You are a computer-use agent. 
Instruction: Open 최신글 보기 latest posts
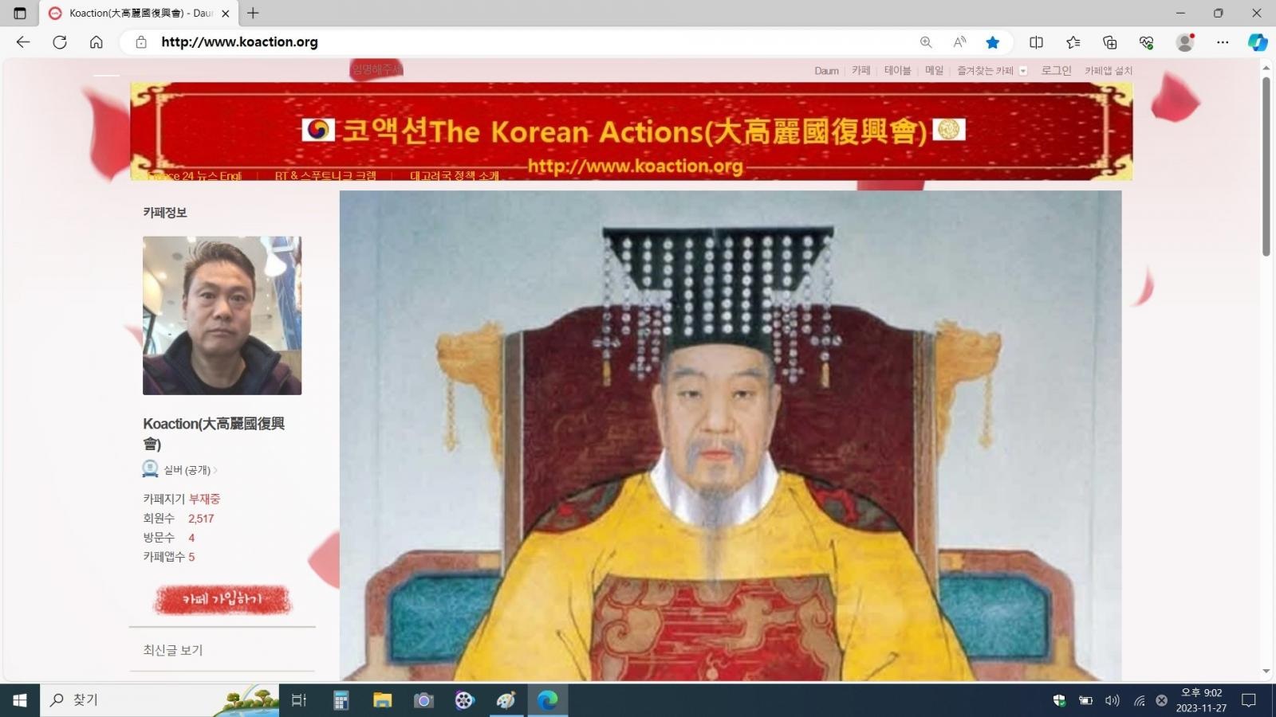click(173, 650)
